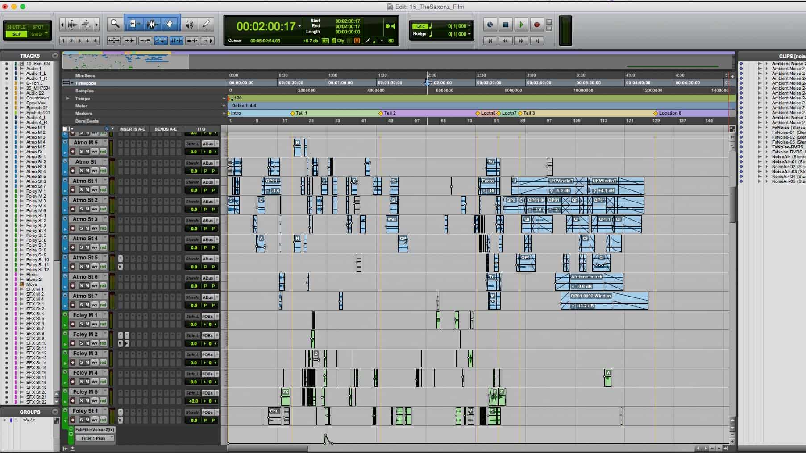Click the Tab to Transient toolbar icon
The height and width of the screenshot is (453, 806).
[177, 41]
